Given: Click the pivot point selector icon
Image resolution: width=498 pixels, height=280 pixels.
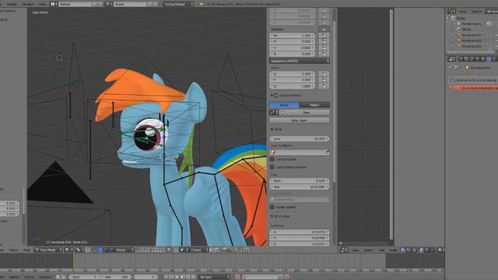Looking at the screenshot, I should [79, 250].
